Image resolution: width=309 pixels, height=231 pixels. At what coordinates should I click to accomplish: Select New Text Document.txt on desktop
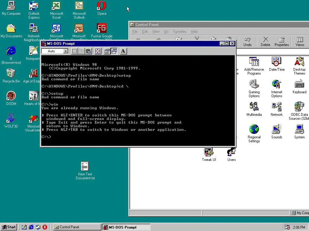click(85, 171)
